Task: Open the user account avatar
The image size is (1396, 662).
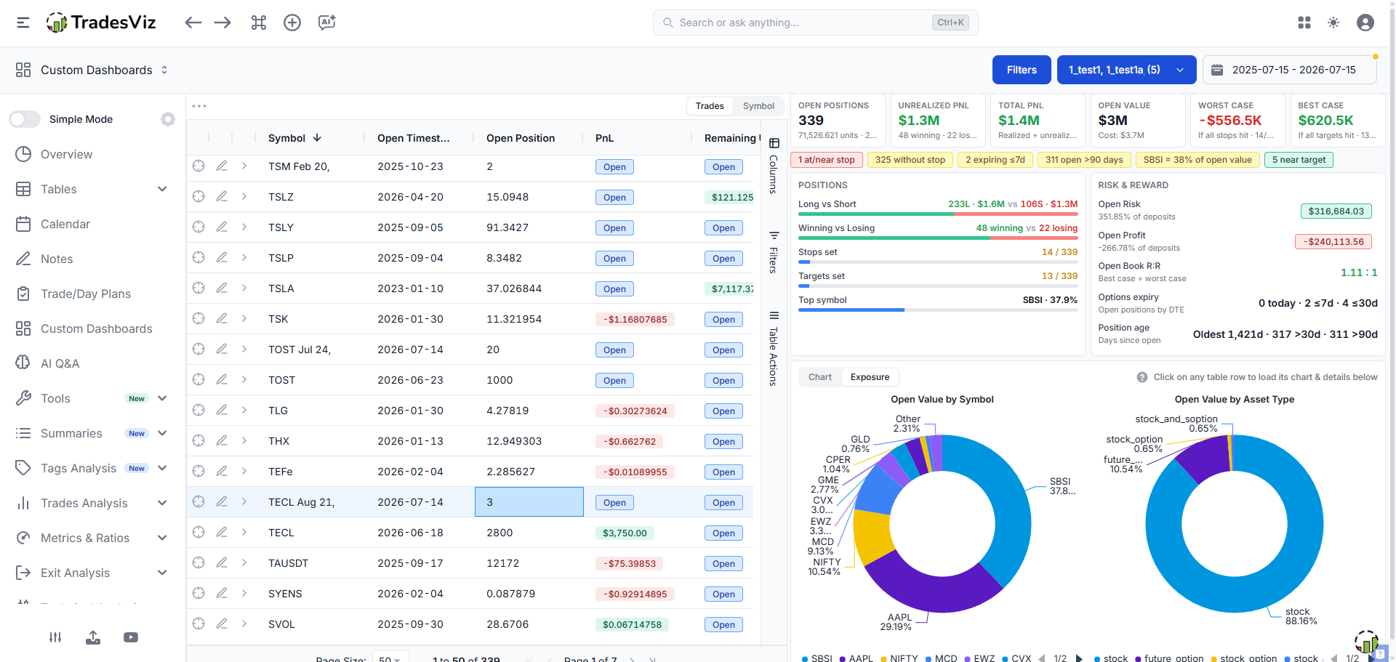Action: point(1365,23)
